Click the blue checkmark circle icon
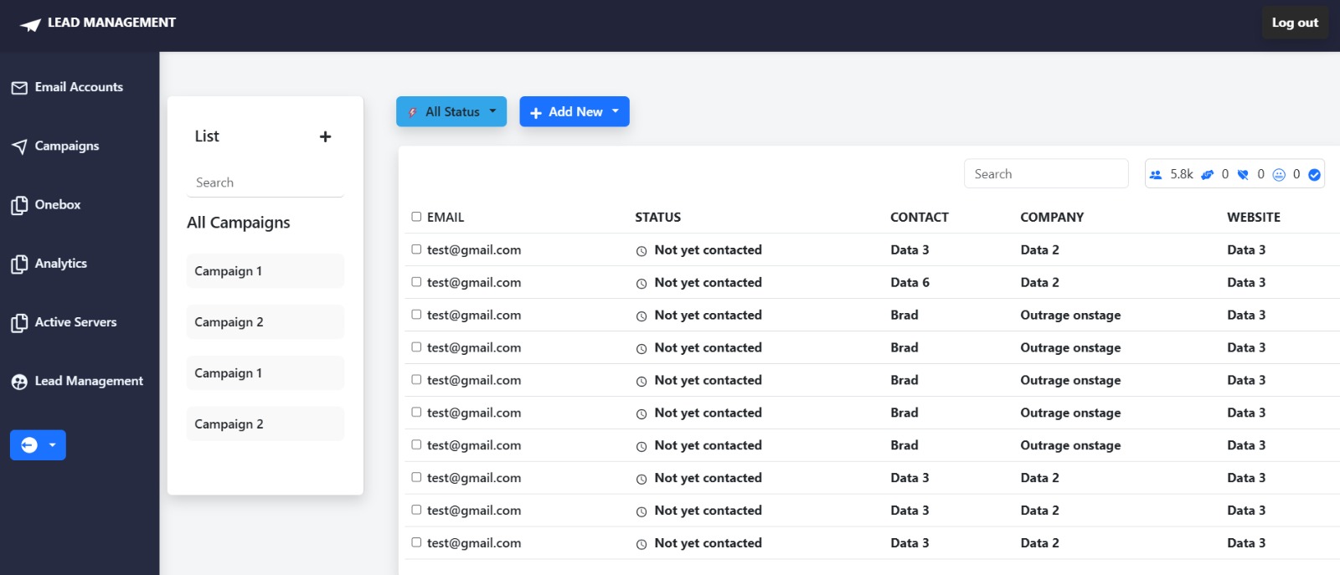 tap(1314, 175)
